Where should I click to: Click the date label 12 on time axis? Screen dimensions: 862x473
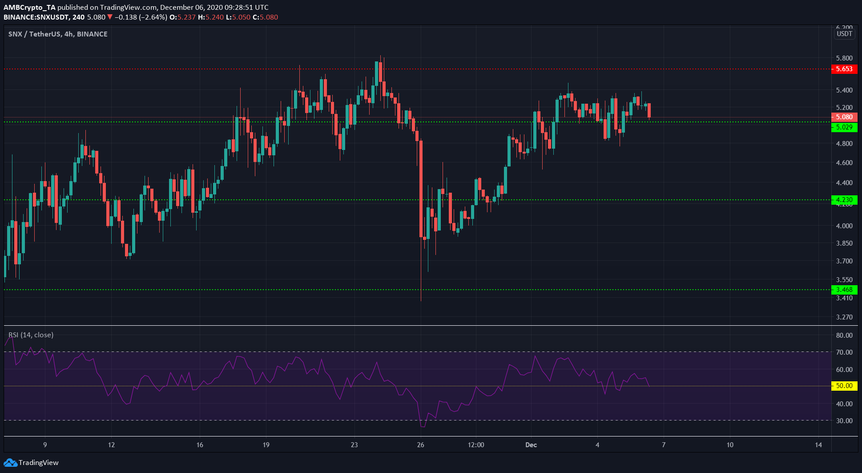[x=111, y=445]
